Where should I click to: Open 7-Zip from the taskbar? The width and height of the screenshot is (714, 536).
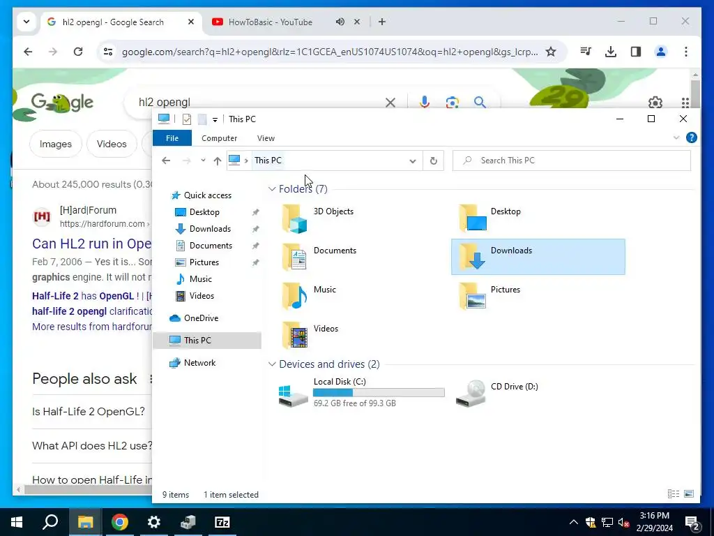tap(222, 522)
